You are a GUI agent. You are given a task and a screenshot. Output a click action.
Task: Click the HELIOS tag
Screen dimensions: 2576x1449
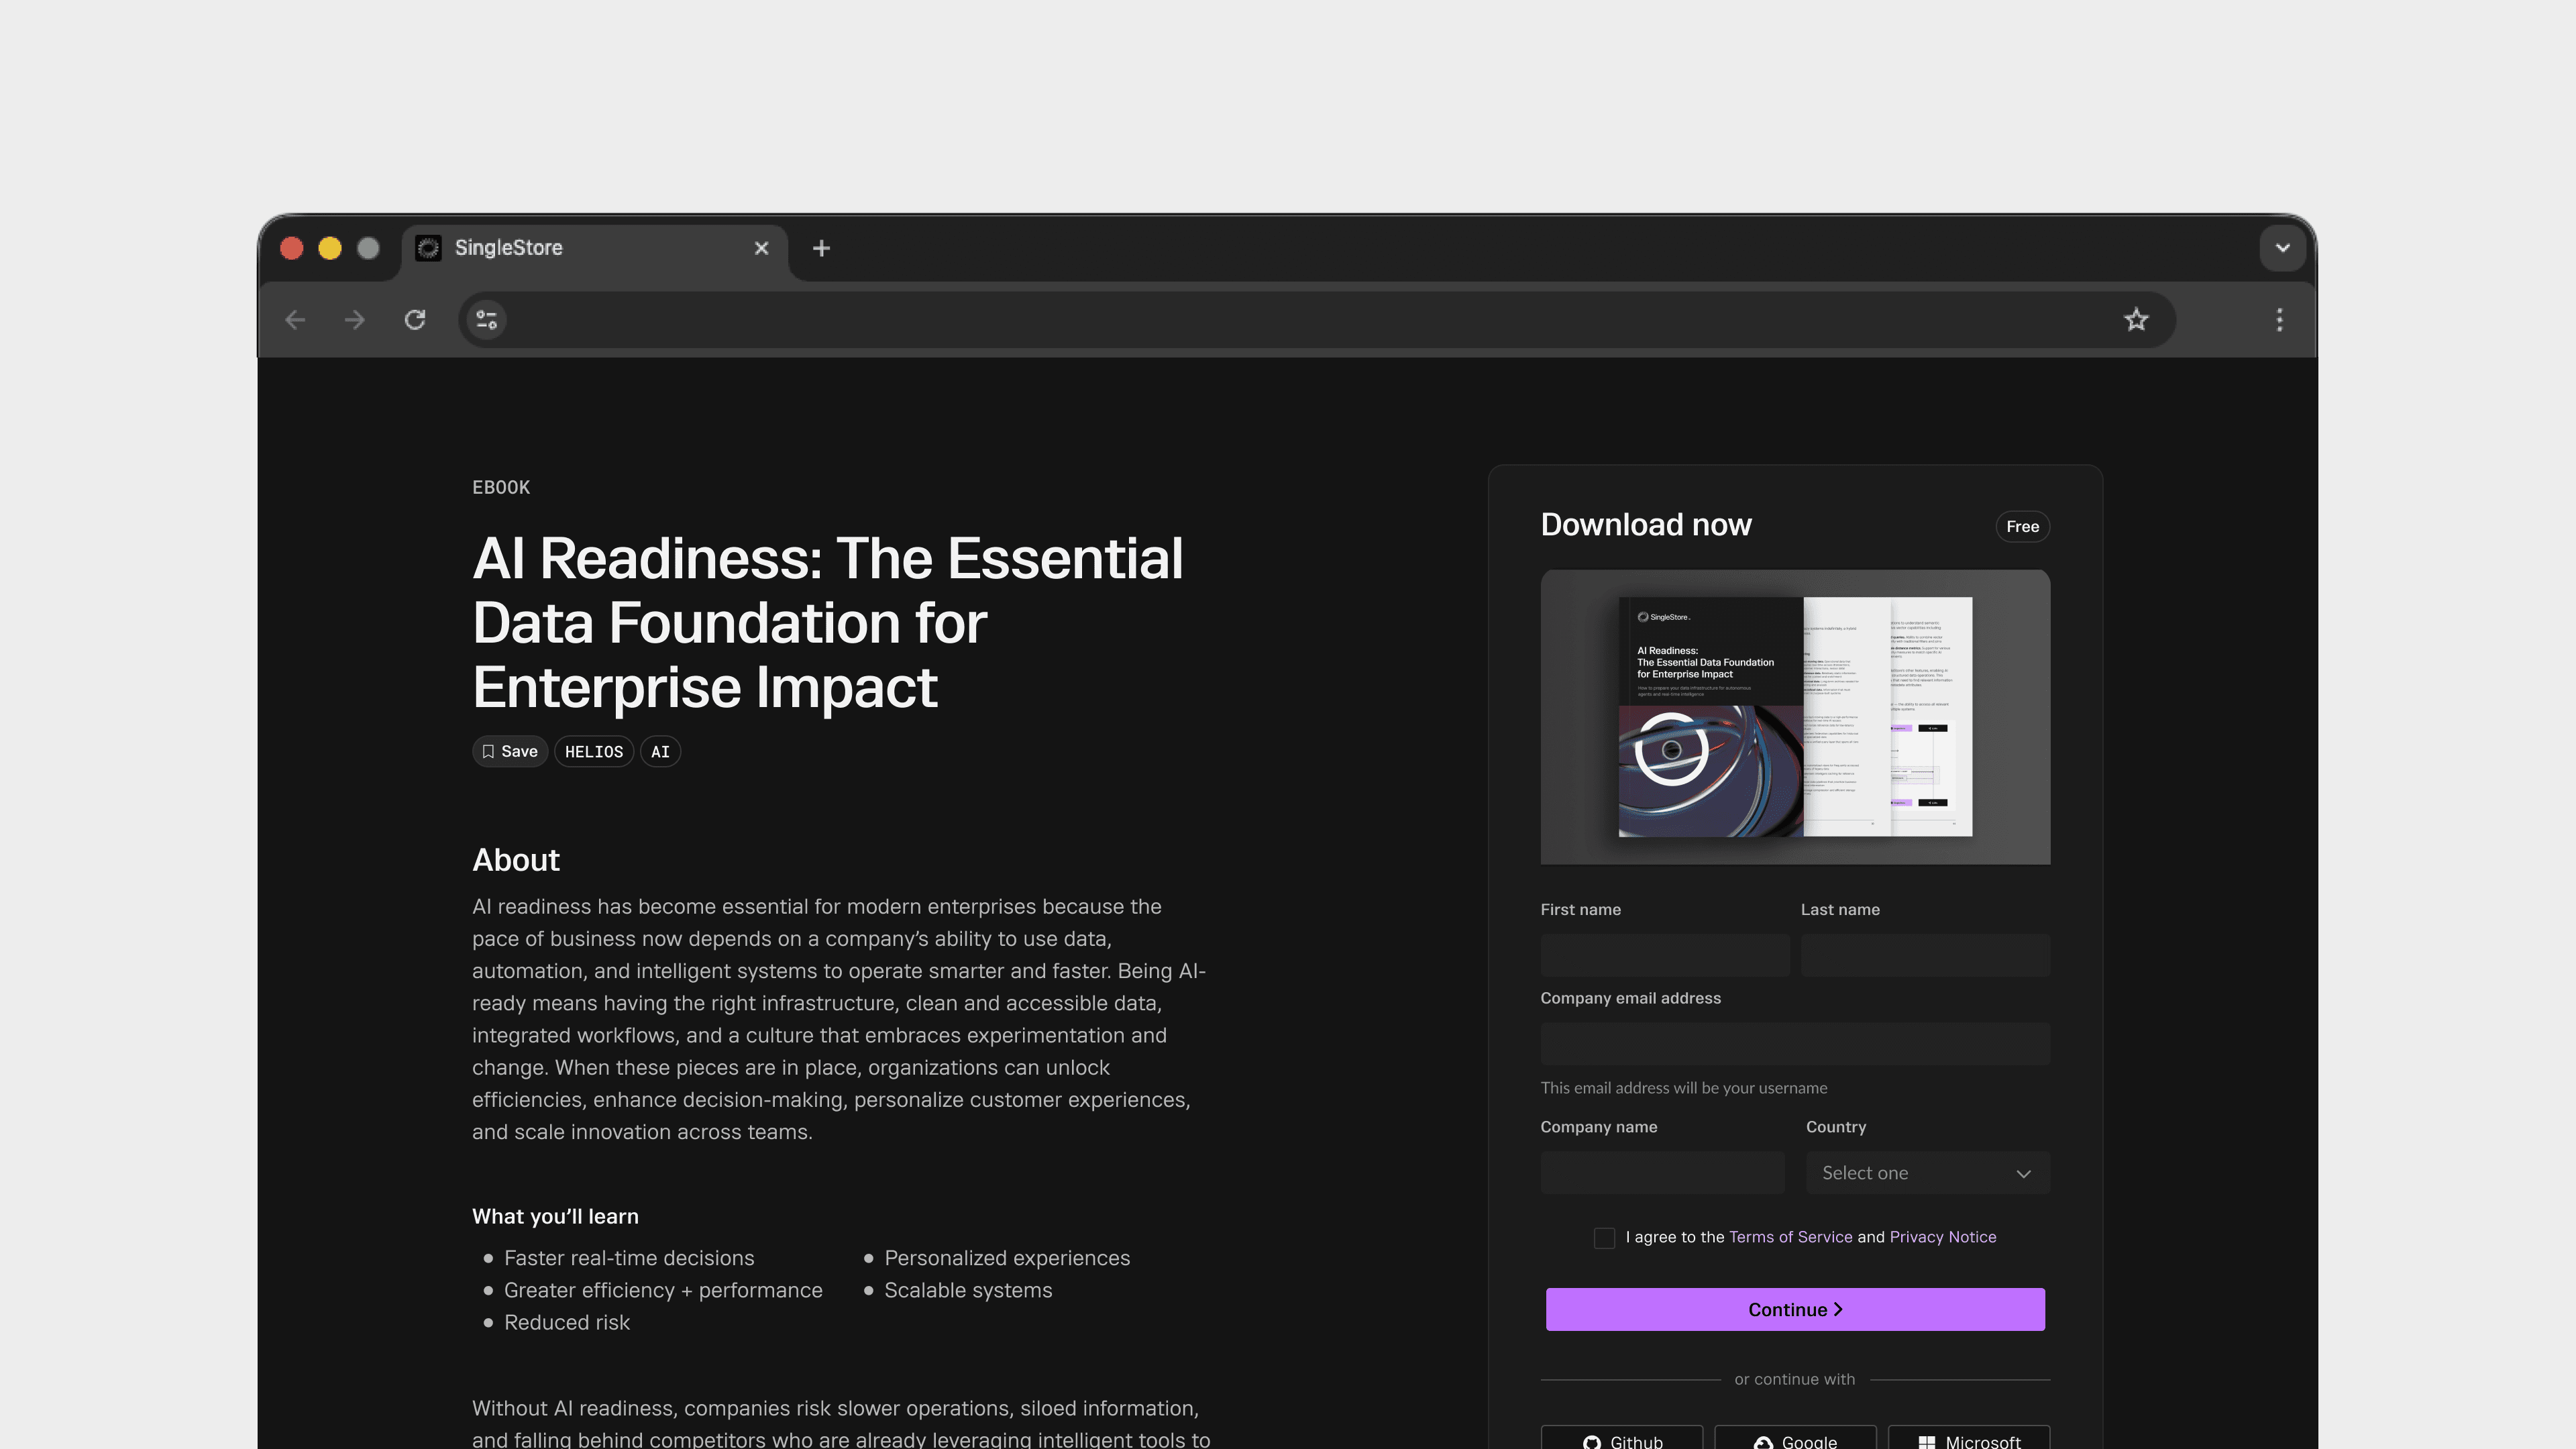point(594,752)
